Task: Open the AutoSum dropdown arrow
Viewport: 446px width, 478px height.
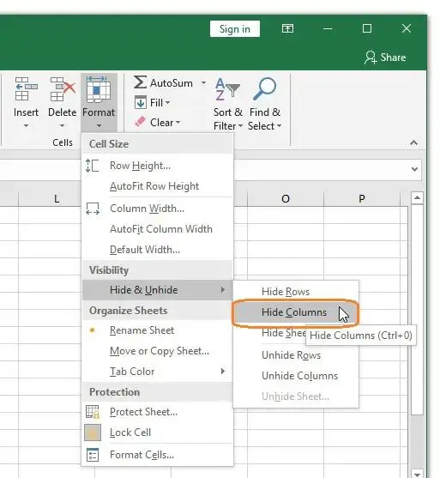Action: pos(203,82)
